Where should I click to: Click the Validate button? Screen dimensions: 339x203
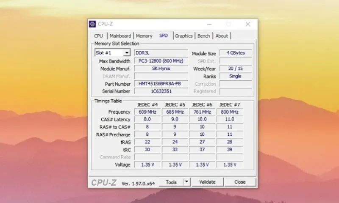pos(207,182)
